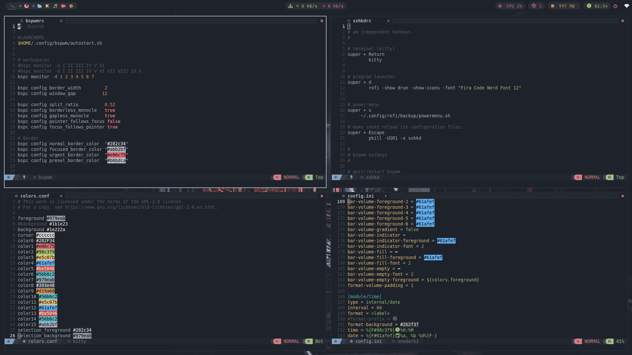This screenshot has width=632, height=355.
Task: Open the terminal workspace icon in top bar
Action: tap(13, 6)
